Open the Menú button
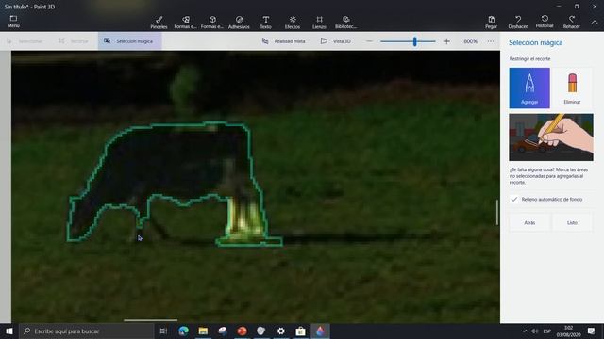604x339 pixels. pos(13,22)
